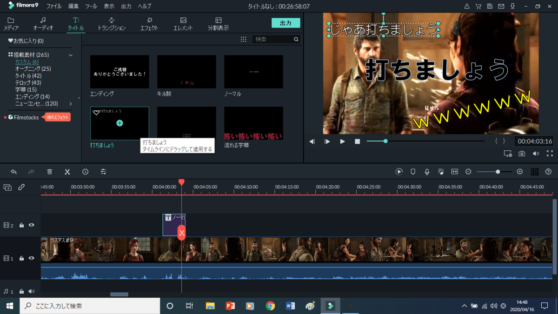This screenshot has width=558, height=314.
Task: Expand the ニューコンセ... (120) category
Action: coord(71,104)
